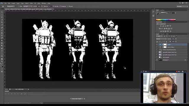Open the Edit menu
Viewport: 189px width, 106px height.
9,3
